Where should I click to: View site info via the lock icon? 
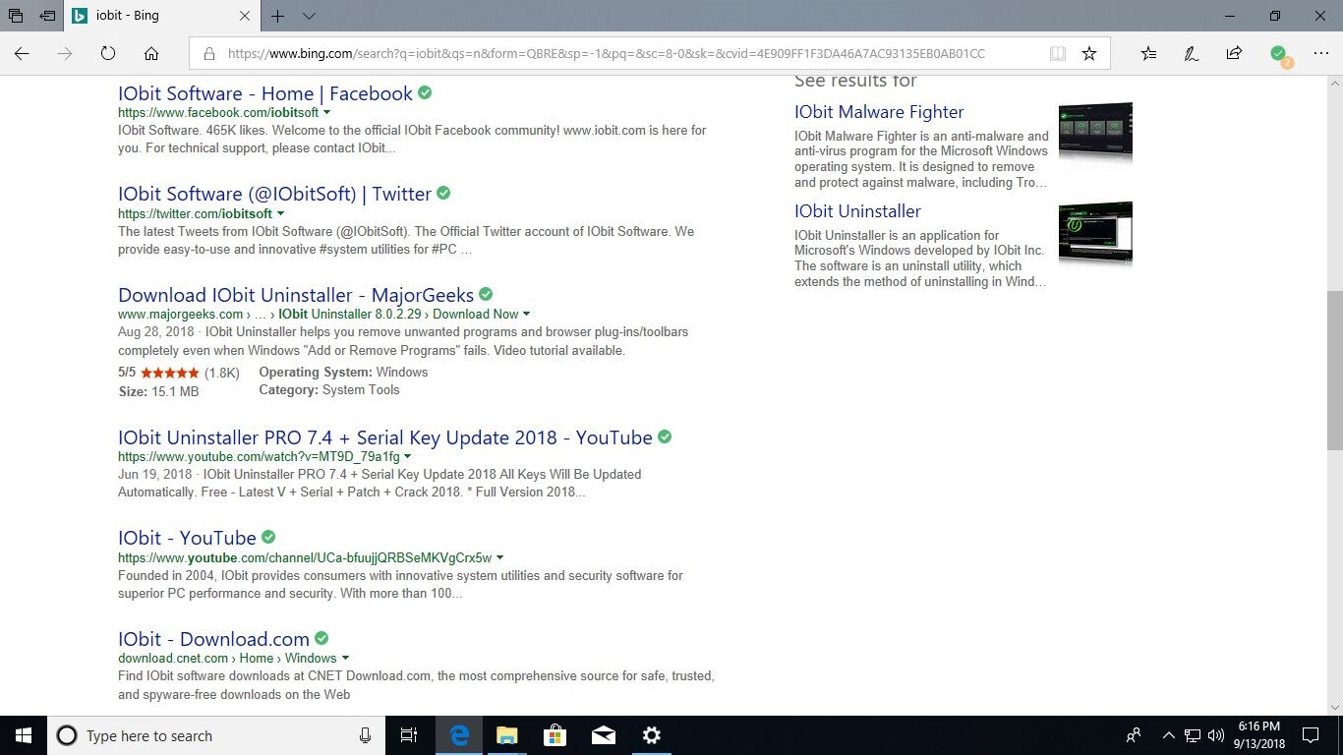pos(209,54)
